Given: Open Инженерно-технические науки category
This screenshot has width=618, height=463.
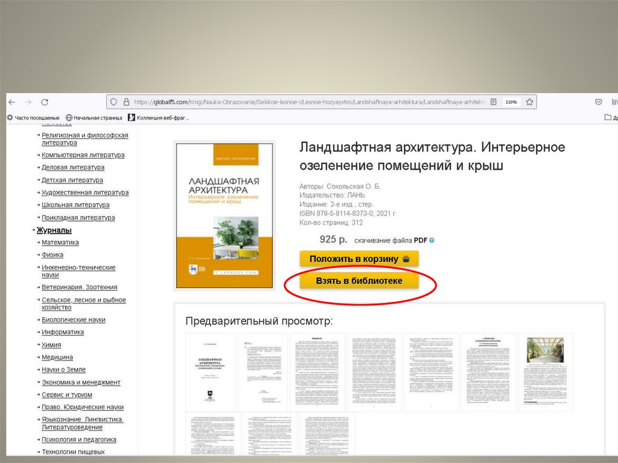Looking at the screenshot, I should tap(78, 271).
